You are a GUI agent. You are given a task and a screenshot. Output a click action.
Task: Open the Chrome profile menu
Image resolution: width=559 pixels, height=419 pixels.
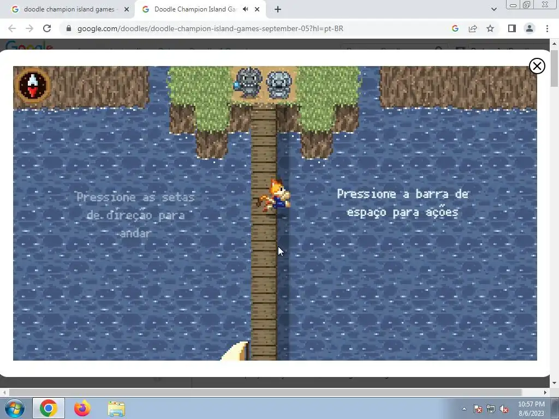click(x=530, y=28)
